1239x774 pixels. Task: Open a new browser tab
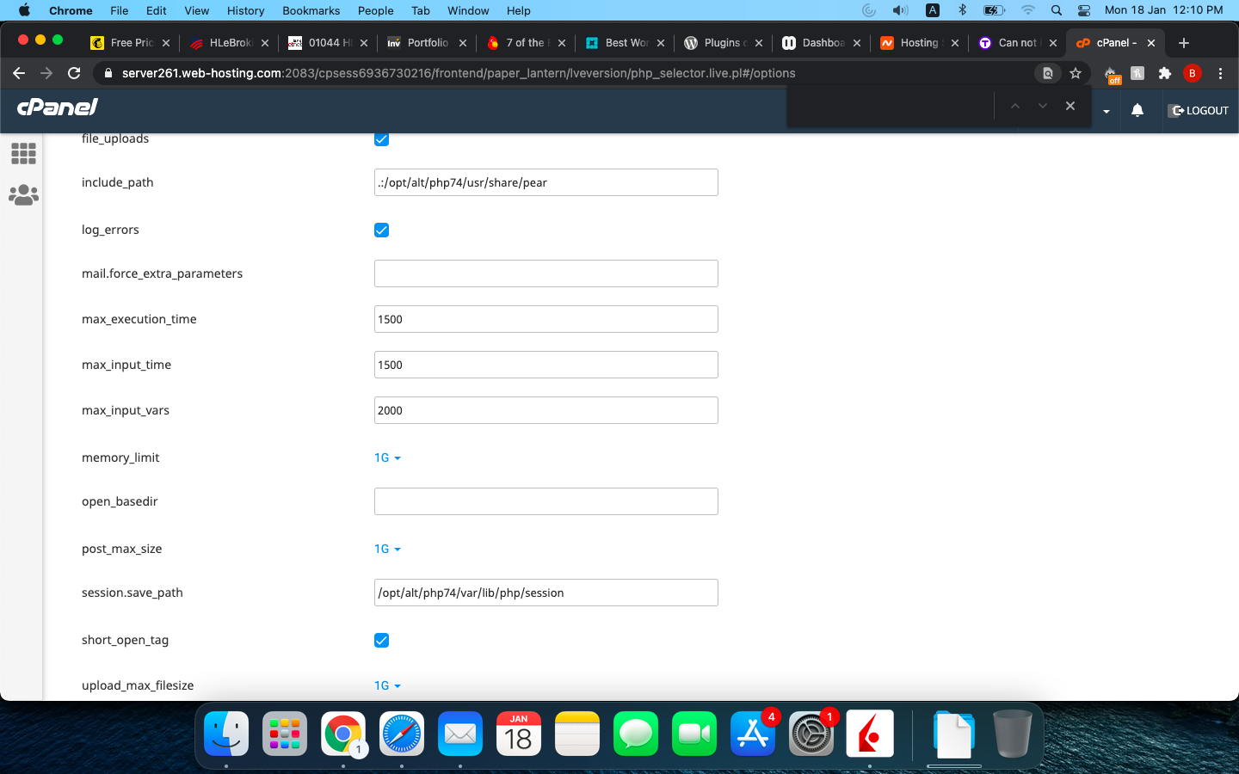coord(1184,42)
